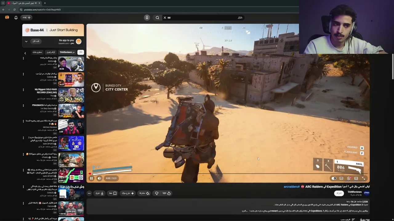Open the share dialog

[x=144, y=193]
